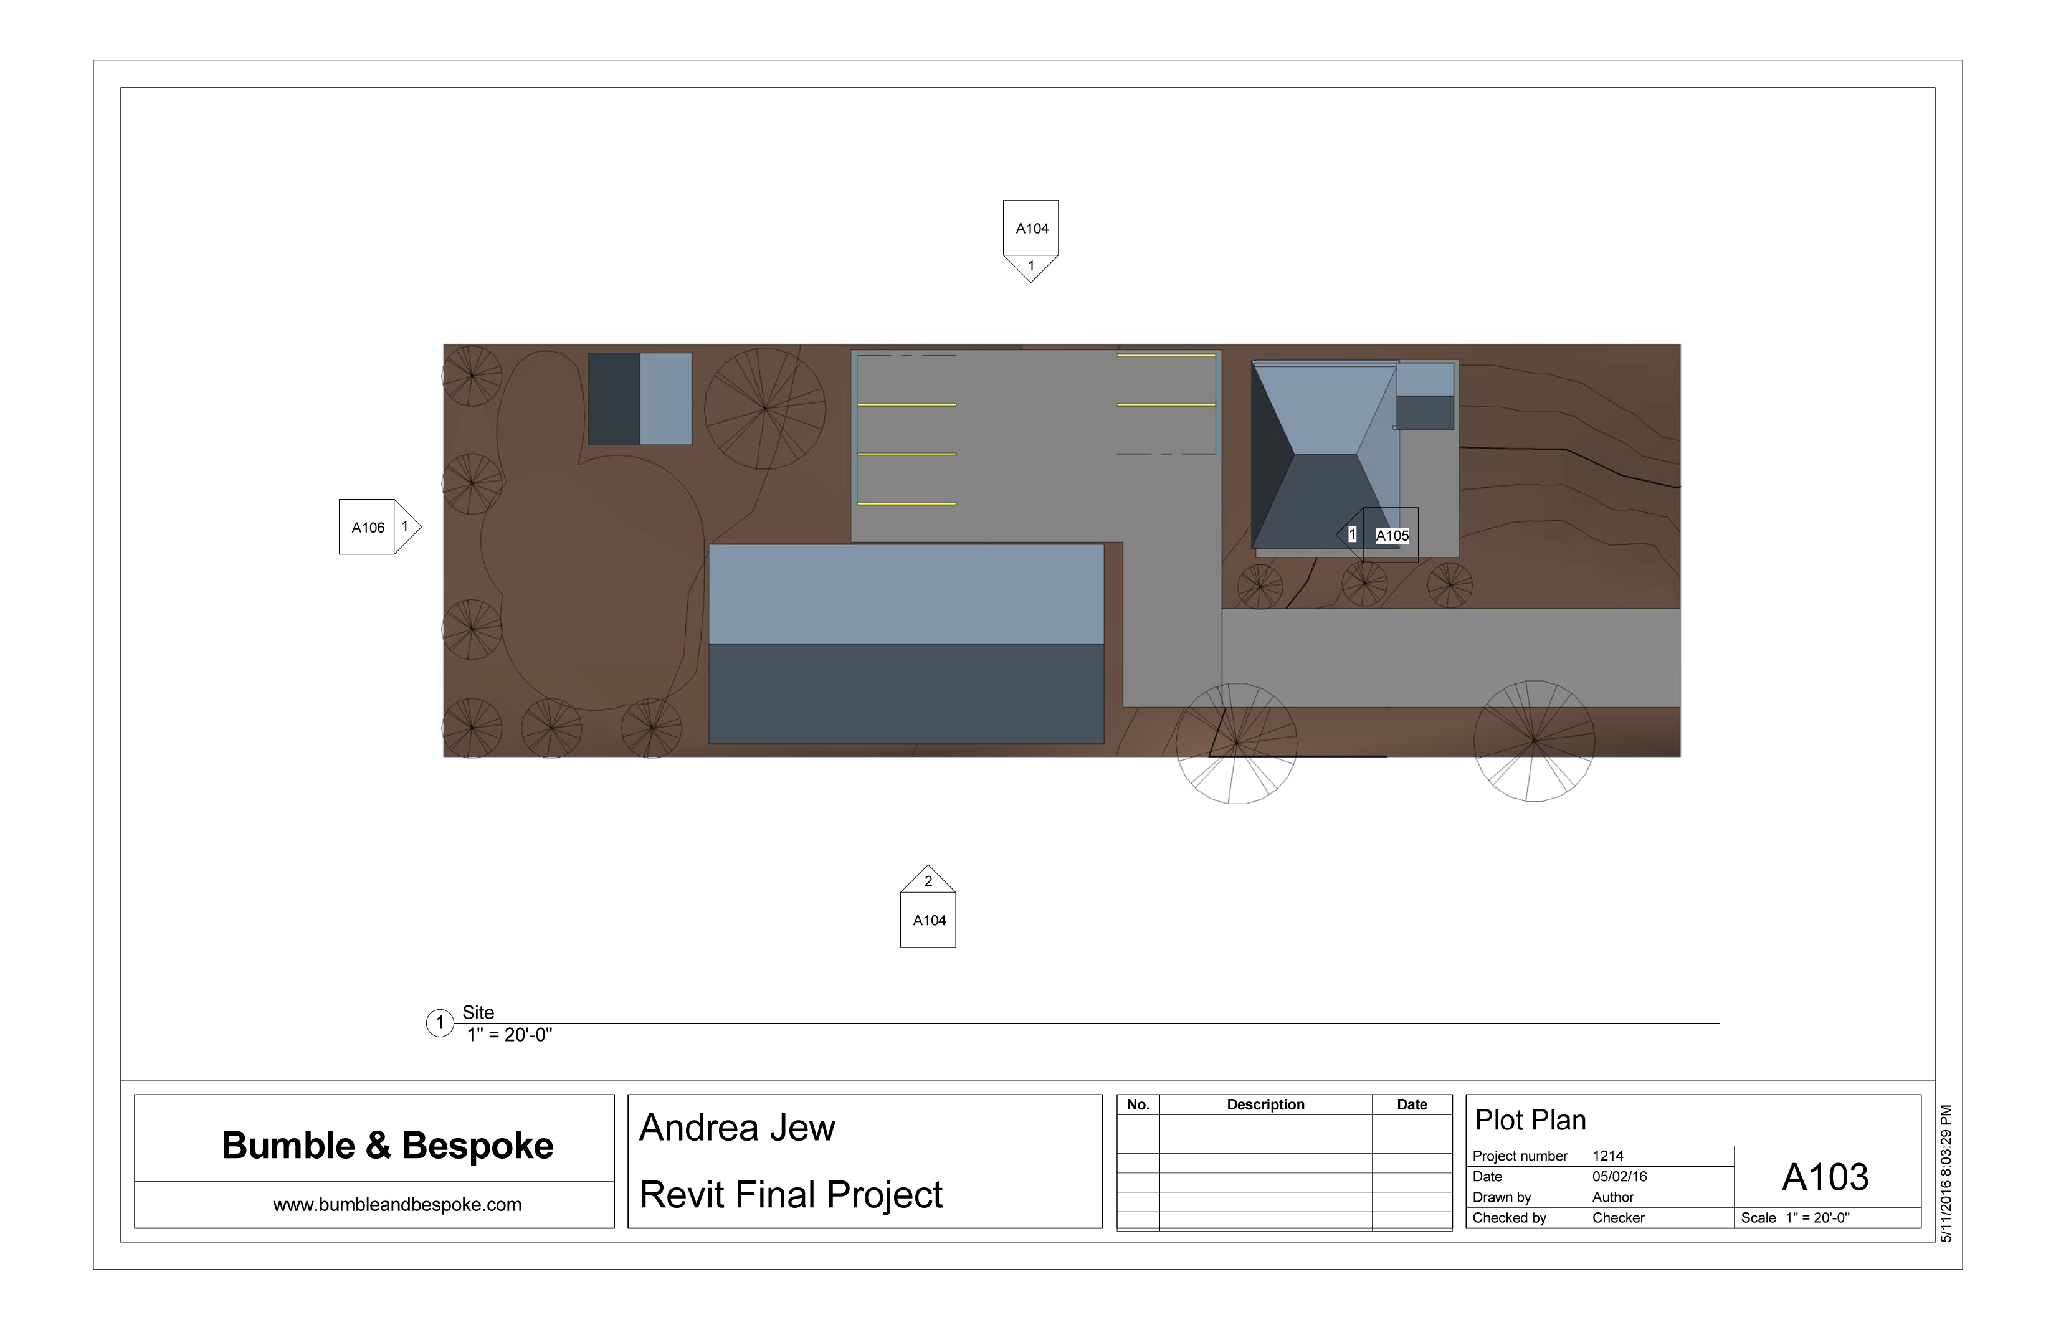Click the A106 elevation marker on left
Screen dimensions: 2056x1330
pyautogui.click(x=369, y=527)
